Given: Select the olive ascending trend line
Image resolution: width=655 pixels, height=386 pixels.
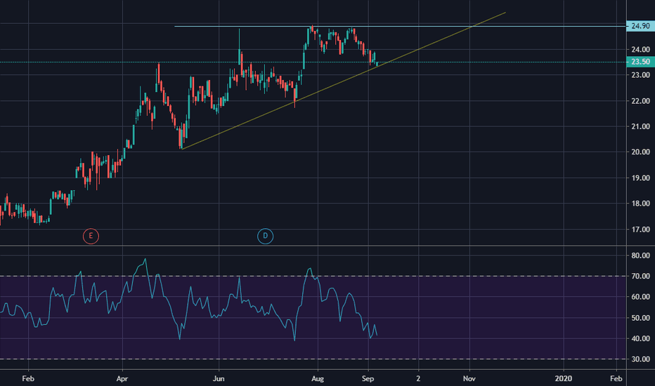Looking at the screenshot, I should pyautogui.click(x=344, y=81).
